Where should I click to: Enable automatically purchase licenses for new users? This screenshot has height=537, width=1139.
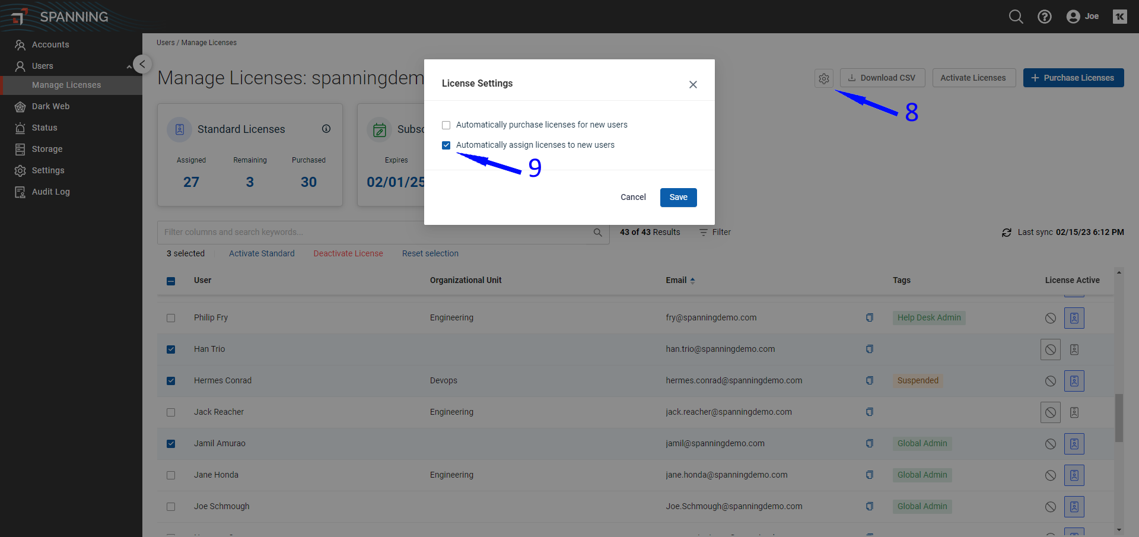pyautogui.click(x=446, y=125)
